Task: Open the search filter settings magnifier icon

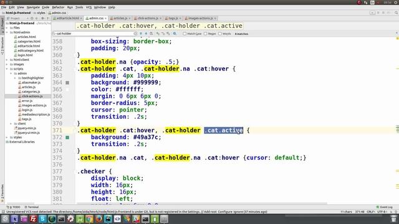Action: [175, 34]
